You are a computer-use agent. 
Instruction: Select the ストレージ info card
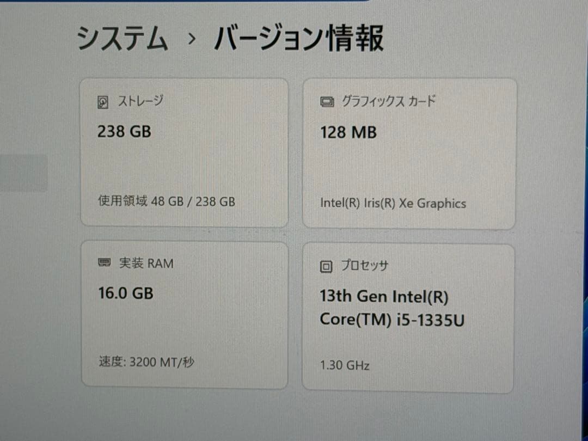tap(183, 151)
